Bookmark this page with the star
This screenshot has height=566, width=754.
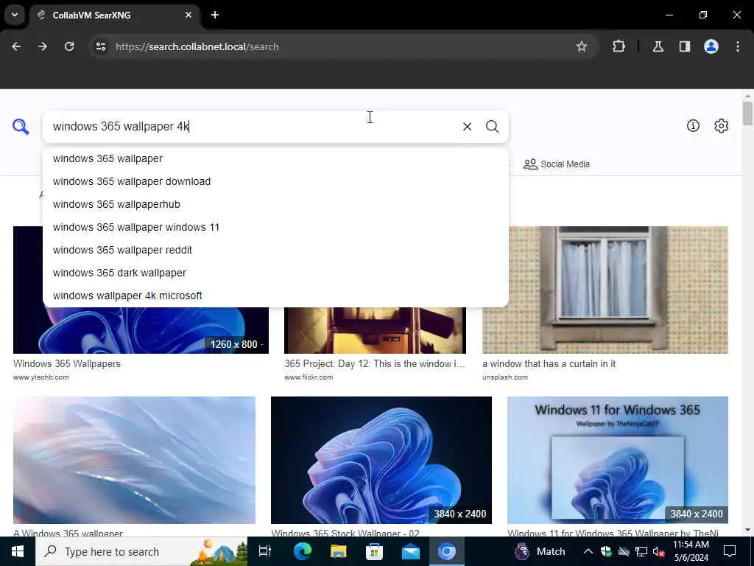[x=582, y=46]
